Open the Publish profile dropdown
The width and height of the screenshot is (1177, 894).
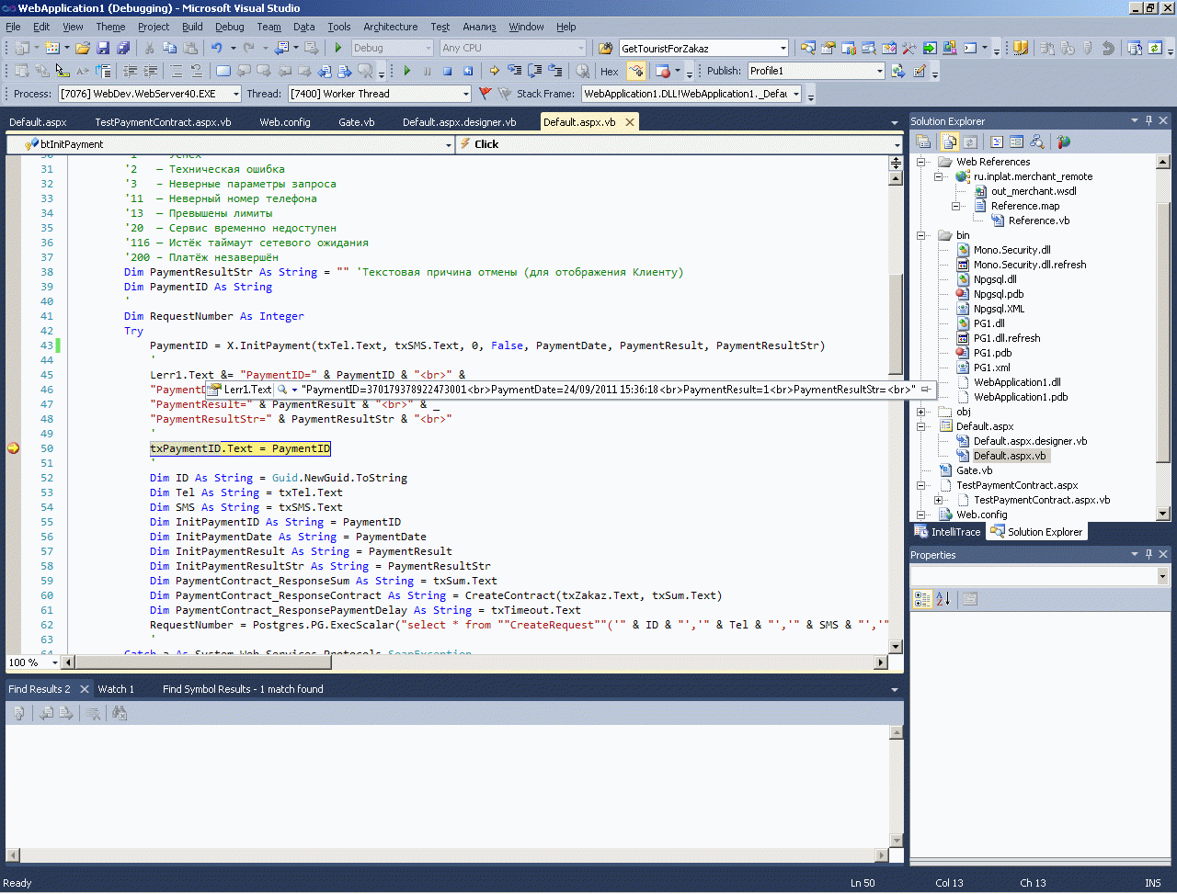[879, 71]
